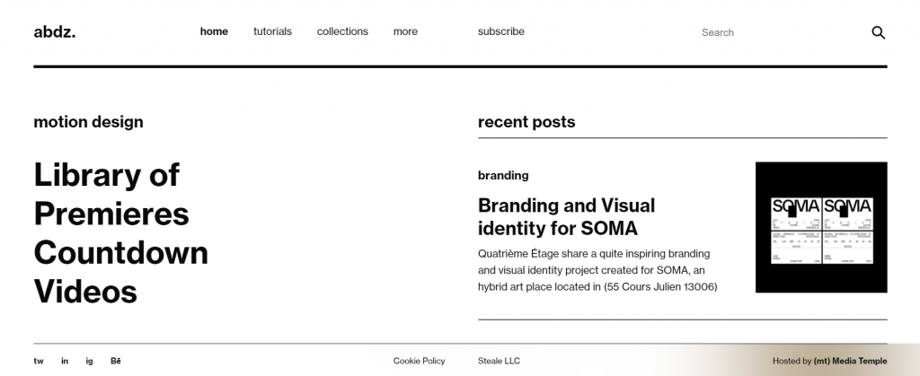Focus the Search input field

773,32
